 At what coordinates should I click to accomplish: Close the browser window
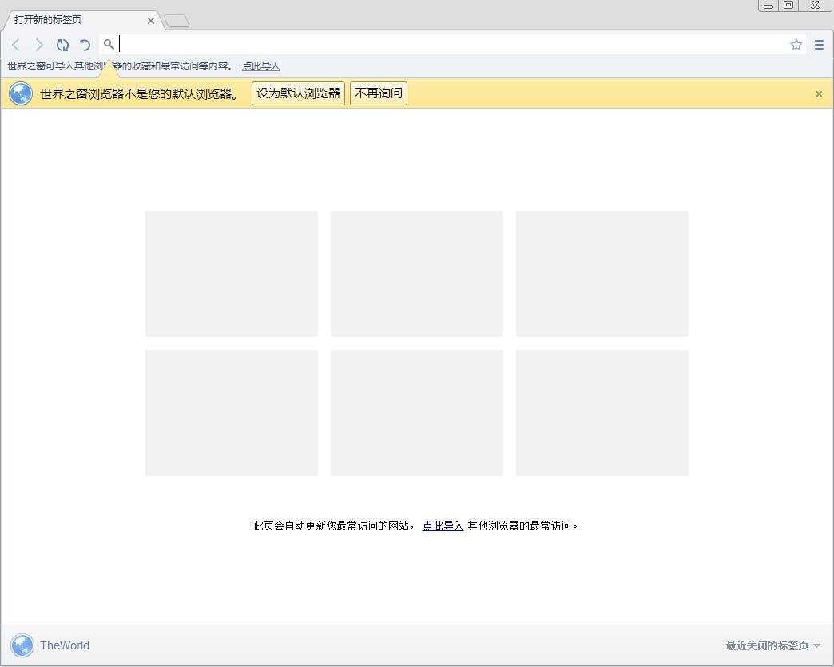(815, 6)
